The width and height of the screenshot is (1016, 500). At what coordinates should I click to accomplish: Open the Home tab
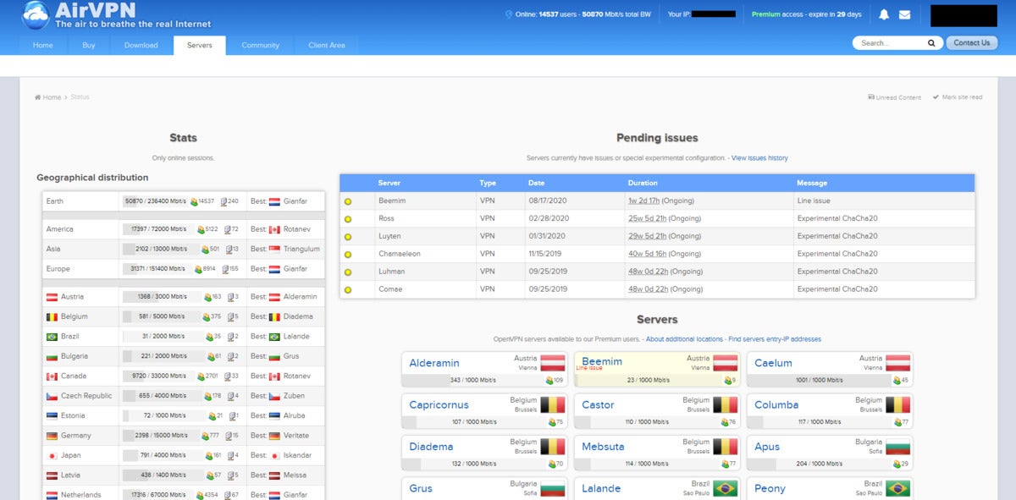pos(43,46)
